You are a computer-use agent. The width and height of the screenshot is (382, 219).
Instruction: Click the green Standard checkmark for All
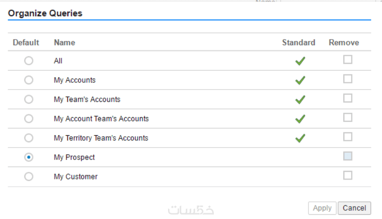click(x=300, y=61)
